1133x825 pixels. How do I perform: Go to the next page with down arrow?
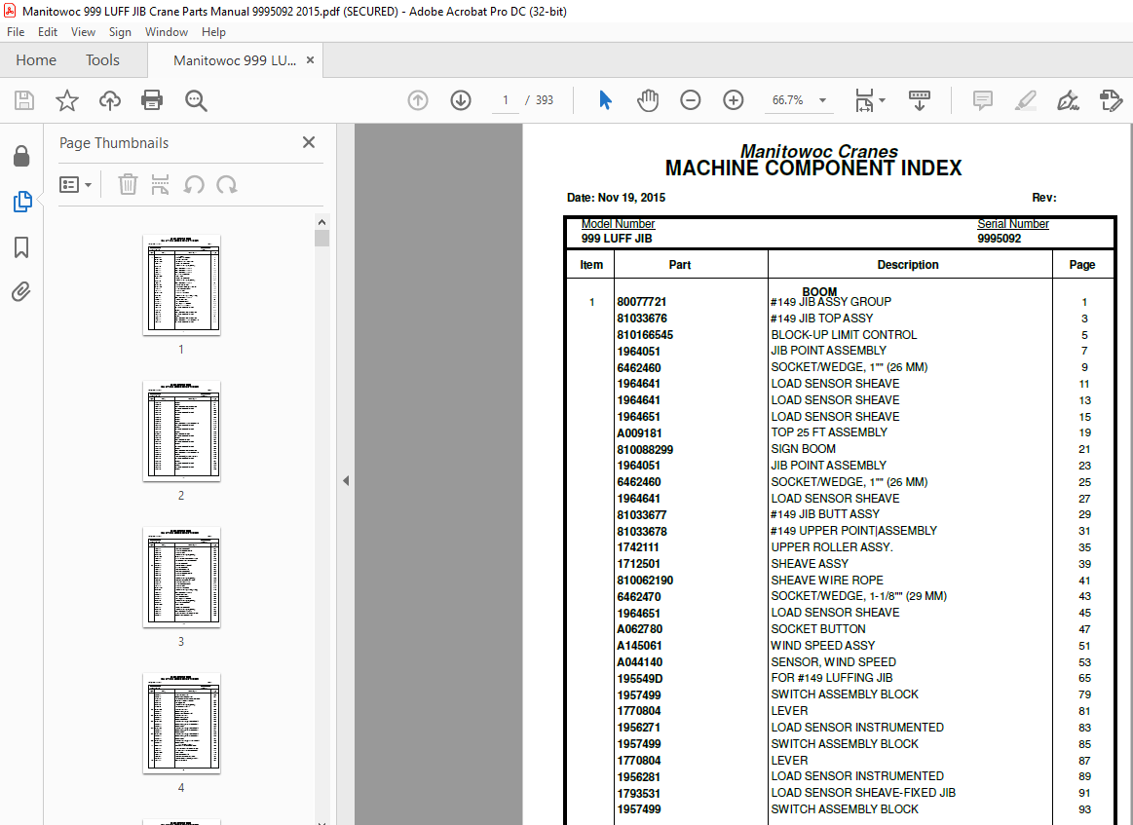[460, 100]
